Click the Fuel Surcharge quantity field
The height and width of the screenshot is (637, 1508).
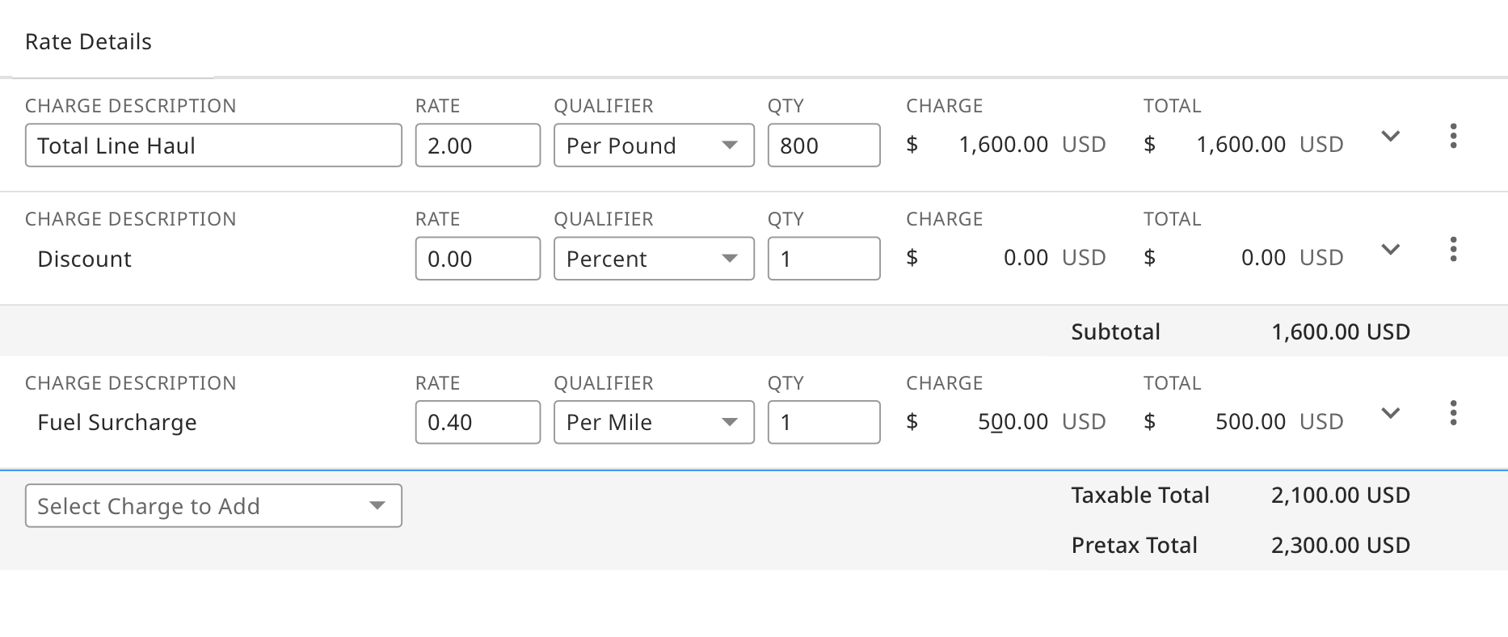[x=824, y=422]
